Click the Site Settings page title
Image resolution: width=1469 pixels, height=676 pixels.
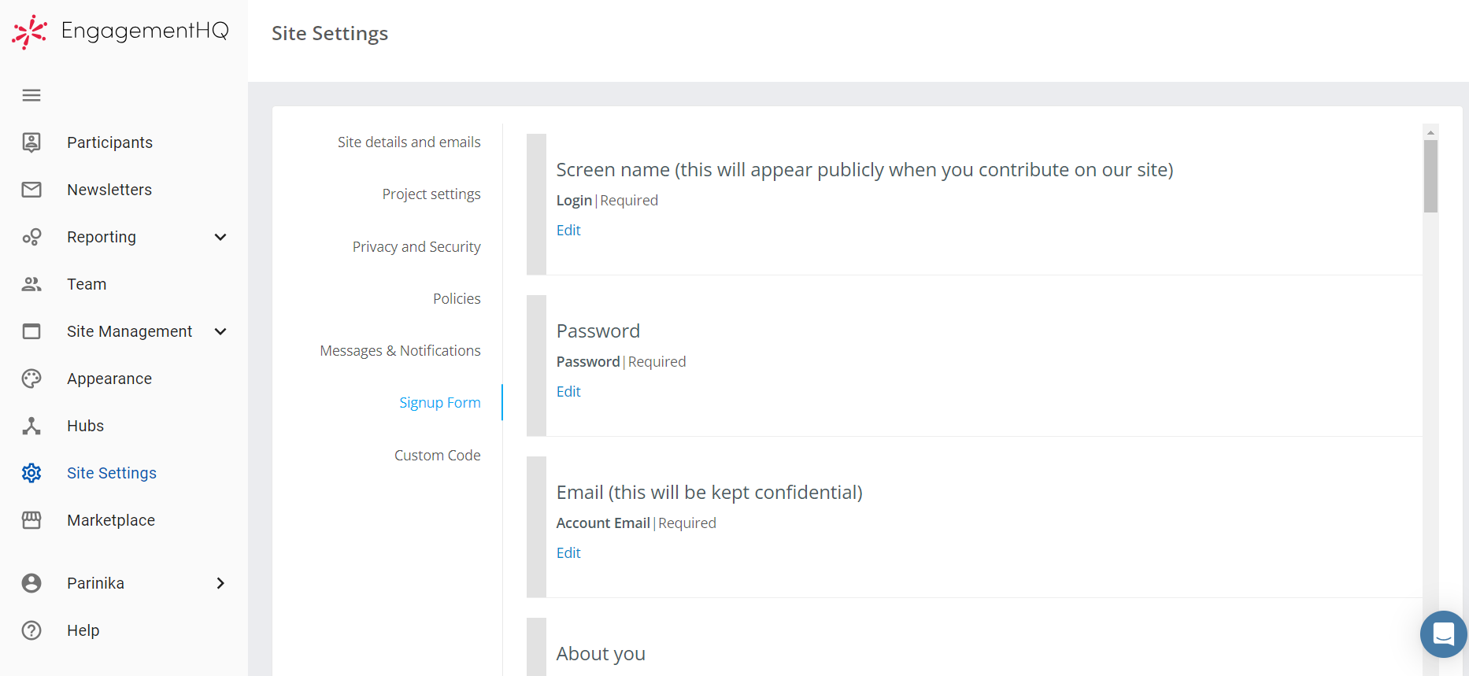[x=330, y=33]
